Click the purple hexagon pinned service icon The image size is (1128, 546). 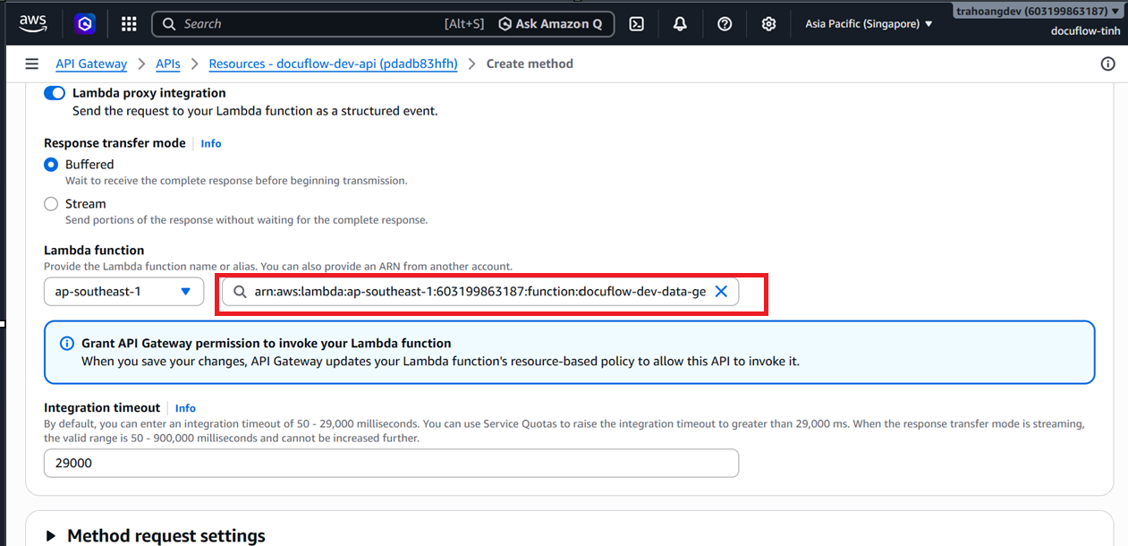tap(85, 24)
